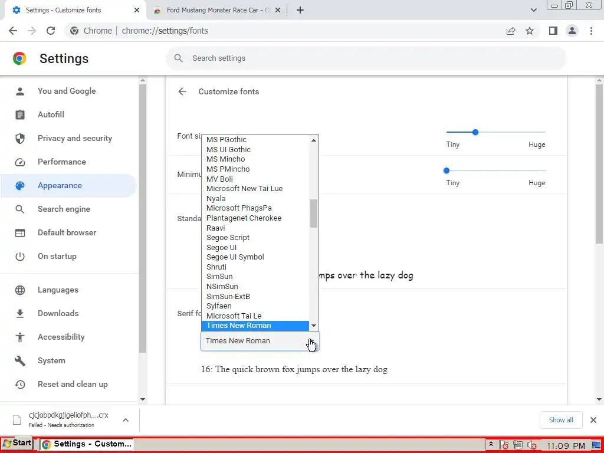Screen dimensions: 604x453
Task: Open the Windows Start menu
Action: tap(17, 444)
